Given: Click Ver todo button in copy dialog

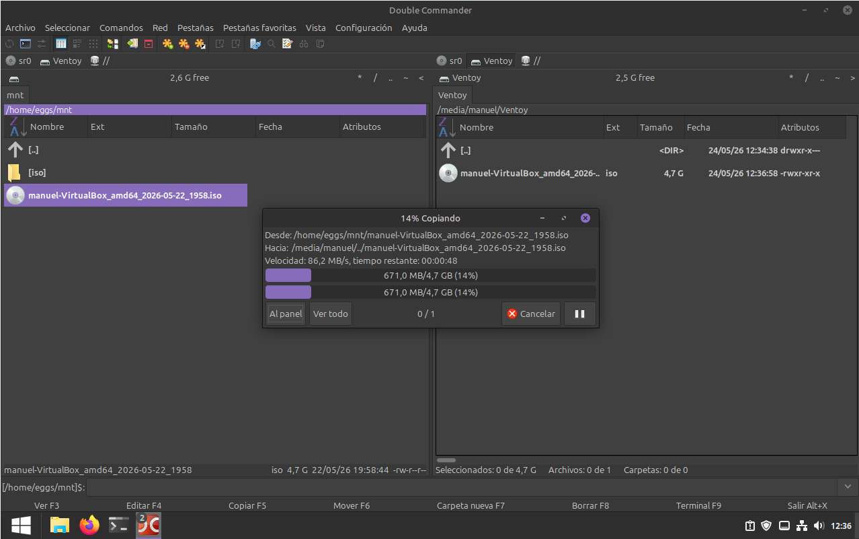Looking at the screenshot, I should click(x=331, y=314).
